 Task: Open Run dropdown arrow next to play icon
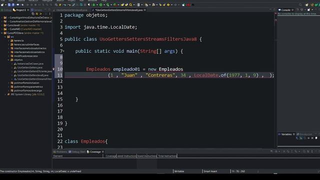click(x=104, y=5)
